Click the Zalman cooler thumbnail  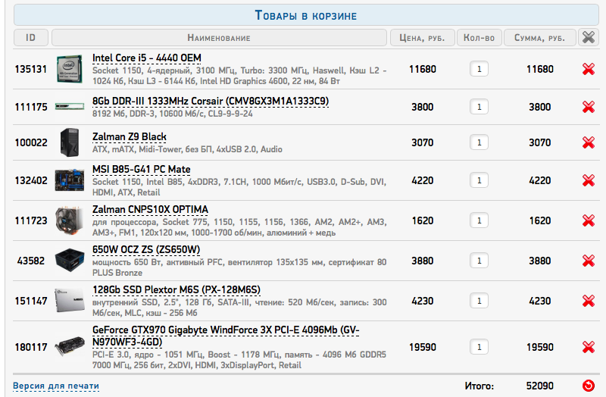coord(70,220)
